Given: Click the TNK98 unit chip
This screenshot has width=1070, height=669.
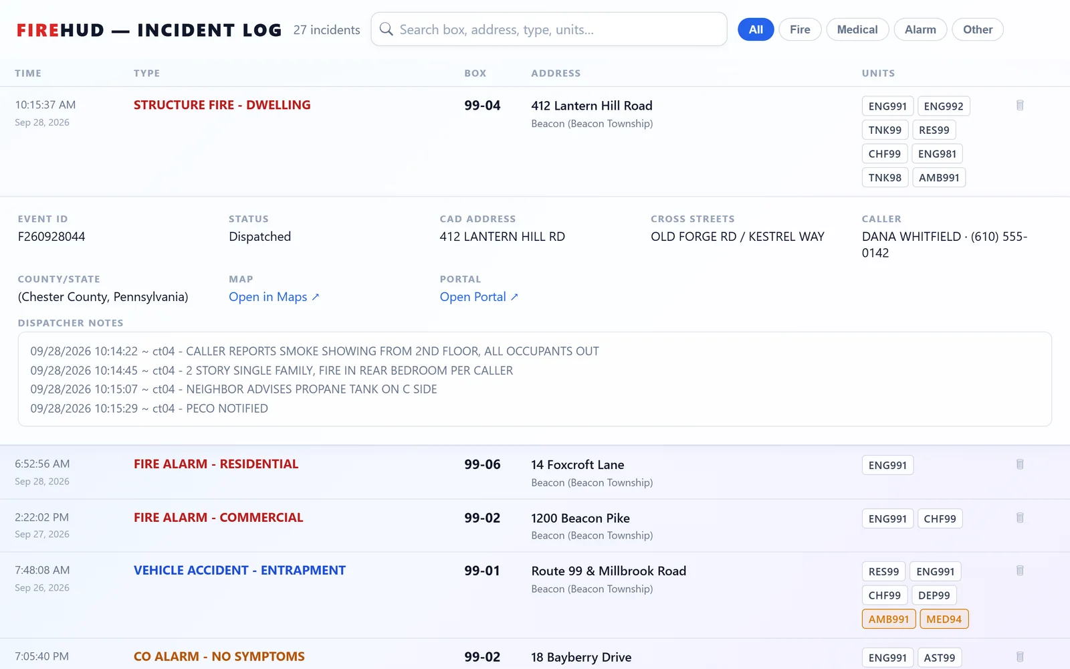Looking at the screenshot, I should click(x=885, y=178).
